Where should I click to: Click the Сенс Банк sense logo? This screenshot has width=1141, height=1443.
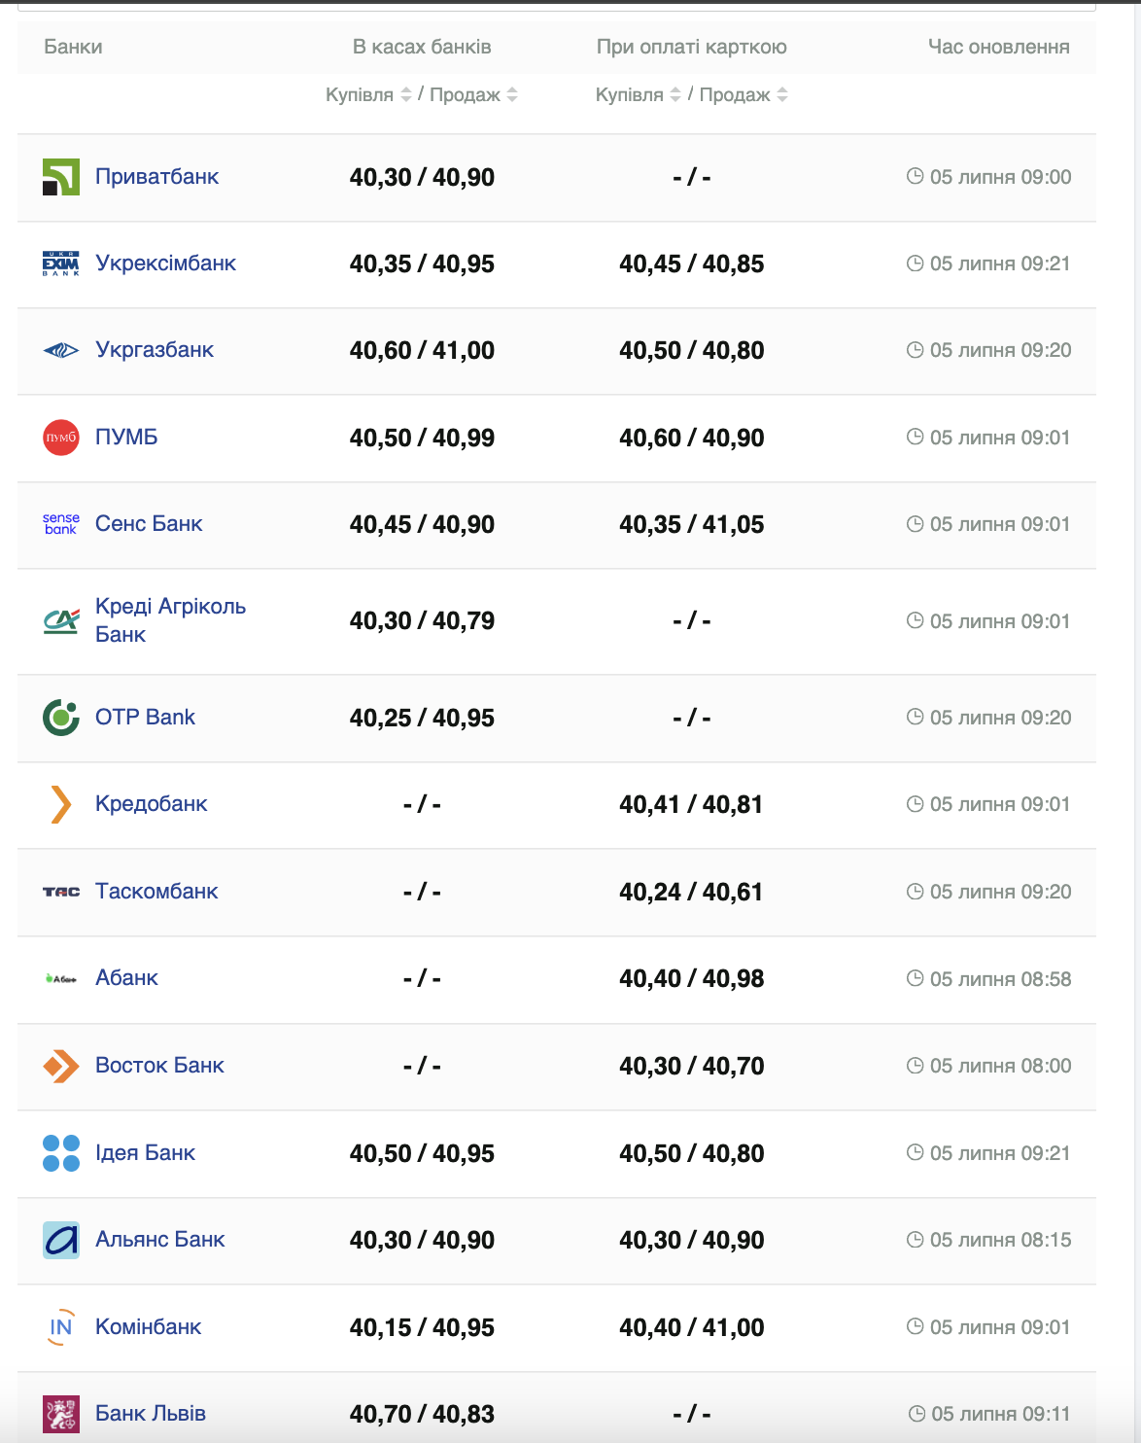click(61, 524)
